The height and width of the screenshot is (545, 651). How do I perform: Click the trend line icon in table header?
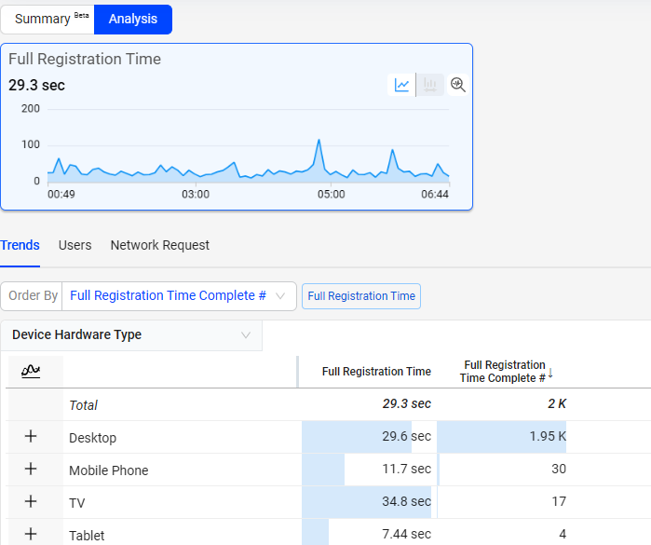pos(31,371)
